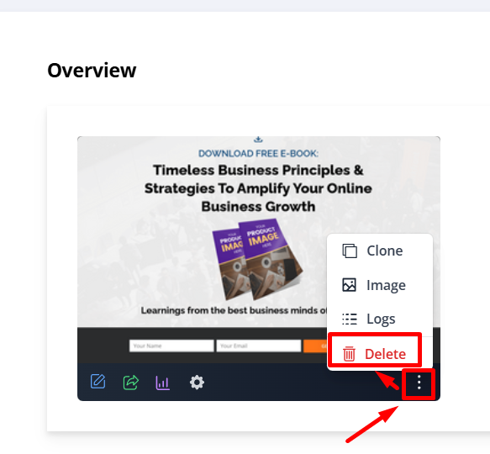Click the green share arrow icon
The image size is (490, 454).
pos(131,382)
